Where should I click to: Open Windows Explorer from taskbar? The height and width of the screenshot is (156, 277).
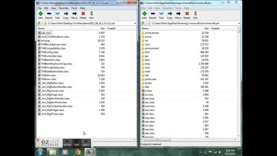pyautogui.click(x=52, y=152)
